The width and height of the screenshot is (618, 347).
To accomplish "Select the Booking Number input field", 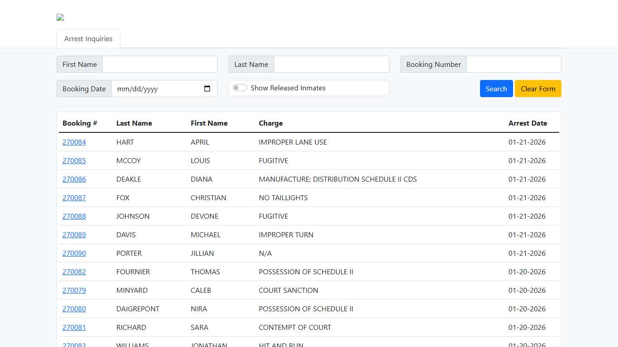I will tap(513, 64).
